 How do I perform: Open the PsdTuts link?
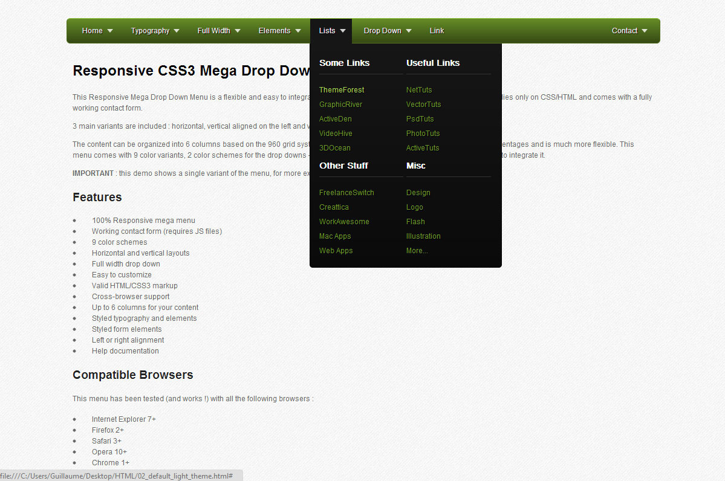tap(420, 119)
